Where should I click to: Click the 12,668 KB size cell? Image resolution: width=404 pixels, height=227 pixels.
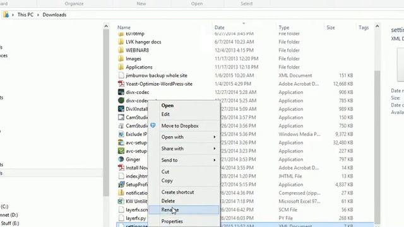coord(343,84)
